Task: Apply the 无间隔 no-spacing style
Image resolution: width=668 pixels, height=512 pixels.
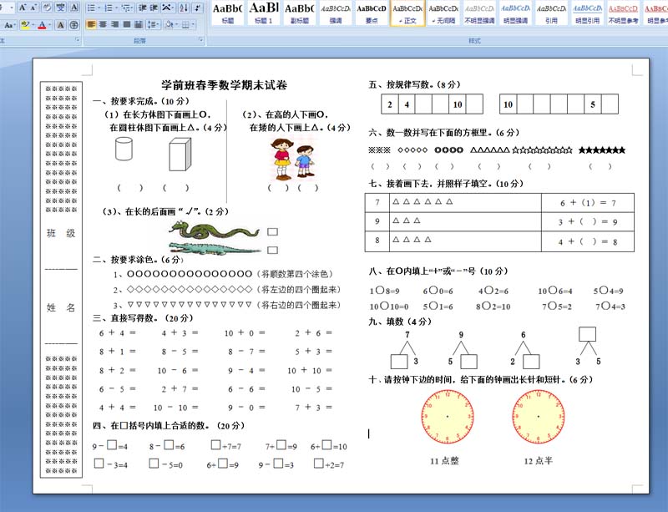Action: pyautogui.click(x=443, y=13)
